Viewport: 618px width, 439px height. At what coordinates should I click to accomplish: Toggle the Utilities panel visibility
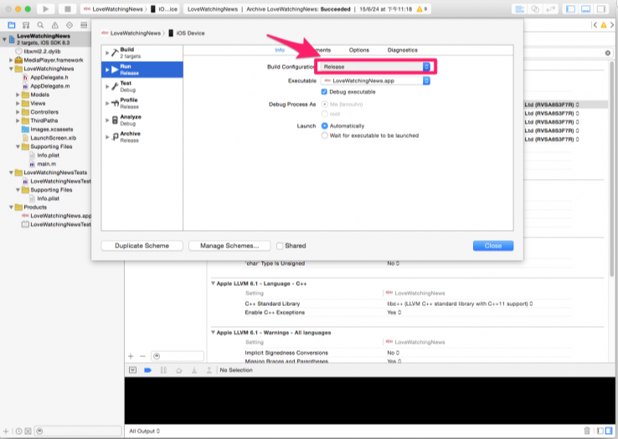pyautogui.click(x=601, y=9)
